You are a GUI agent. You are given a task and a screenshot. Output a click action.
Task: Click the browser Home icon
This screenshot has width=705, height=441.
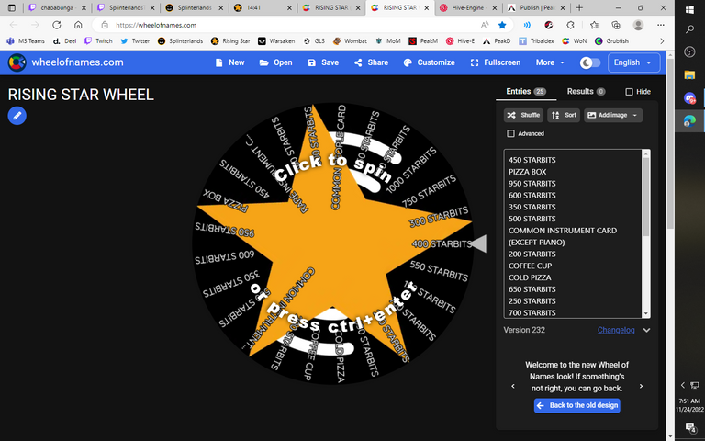coord(78,25)
